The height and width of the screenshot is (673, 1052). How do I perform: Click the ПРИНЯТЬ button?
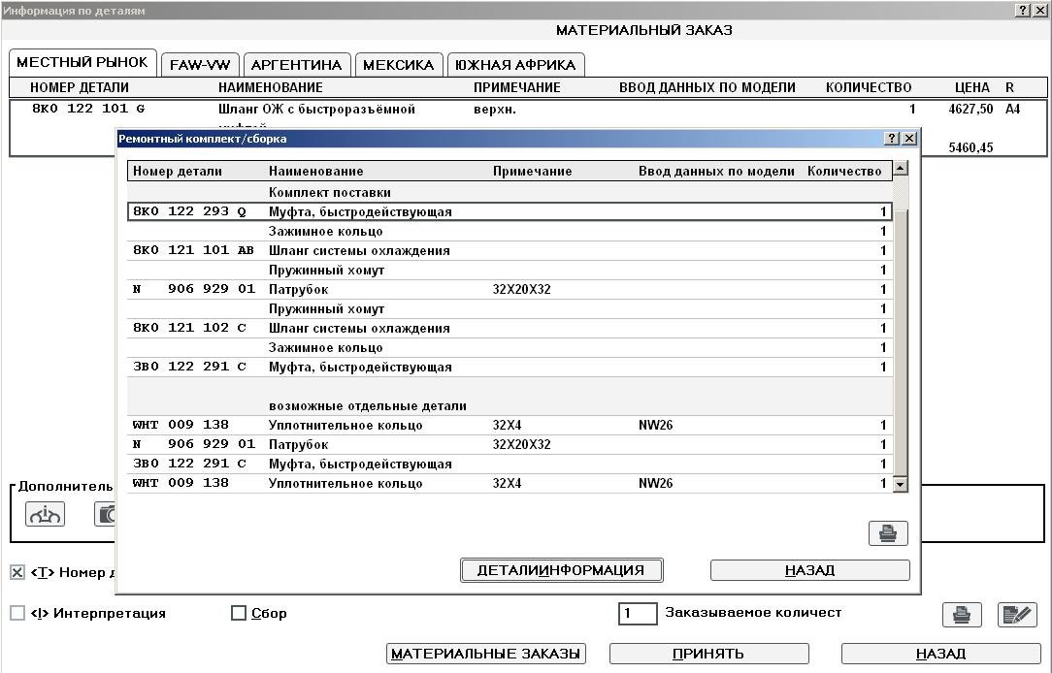(x=708, y=654)
